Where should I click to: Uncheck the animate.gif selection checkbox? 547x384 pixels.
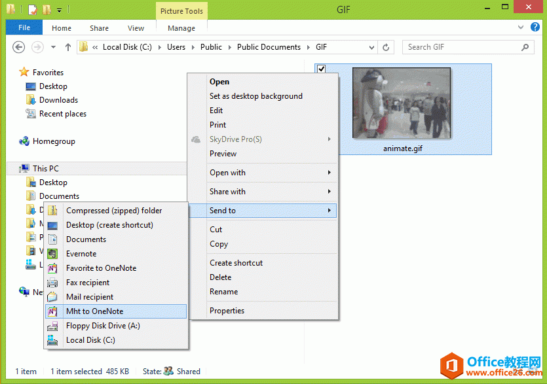(x=320, y=68)
